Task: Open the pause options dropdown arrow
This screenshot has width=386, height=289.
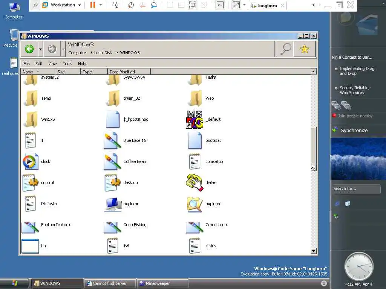Action: click(x=101, y=5)
